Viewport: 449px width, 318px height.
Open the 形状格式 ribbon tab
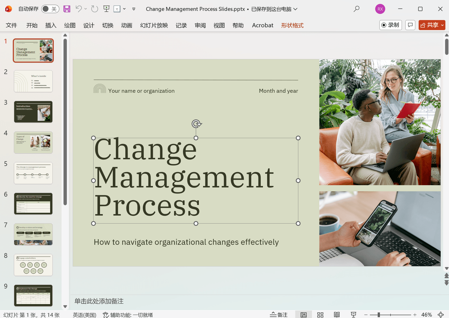(x=292, y=25)
